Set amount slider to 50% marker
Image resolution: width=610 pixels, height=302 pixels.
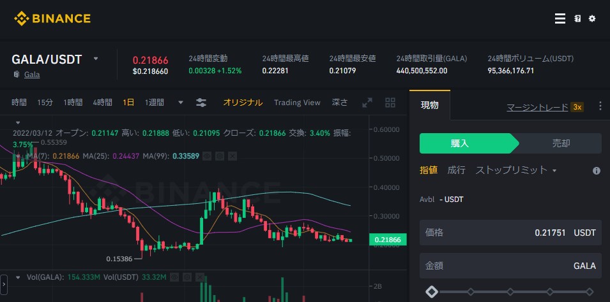pyautogui.click(x=510, y=292)
